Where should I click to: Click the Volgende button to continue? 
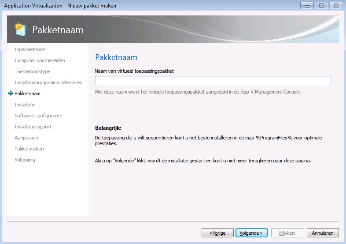tap(251, 233)
